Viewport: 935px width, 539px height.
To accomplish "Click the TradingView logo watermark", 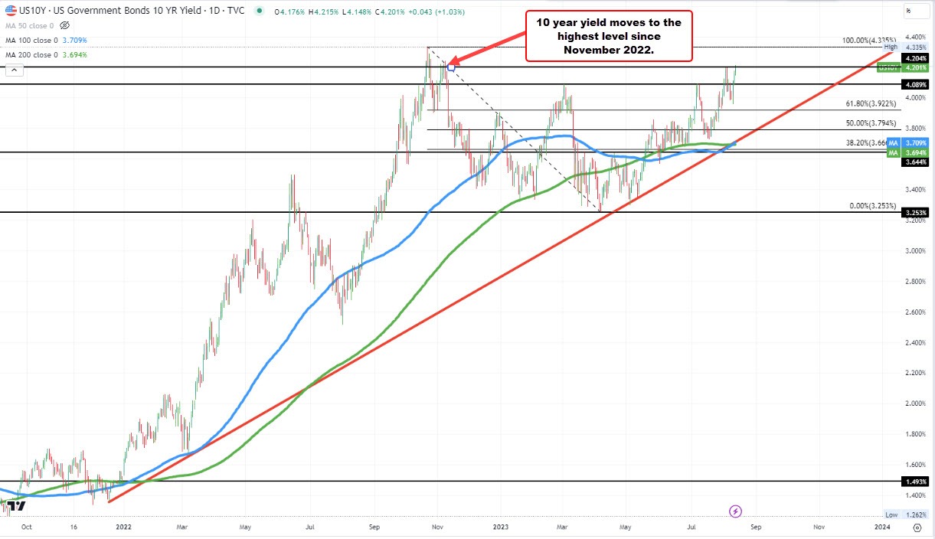I will tap(10, 506).
